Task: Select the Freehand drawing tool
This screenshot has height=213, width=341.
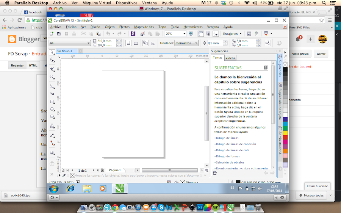Action: (52, 86)
